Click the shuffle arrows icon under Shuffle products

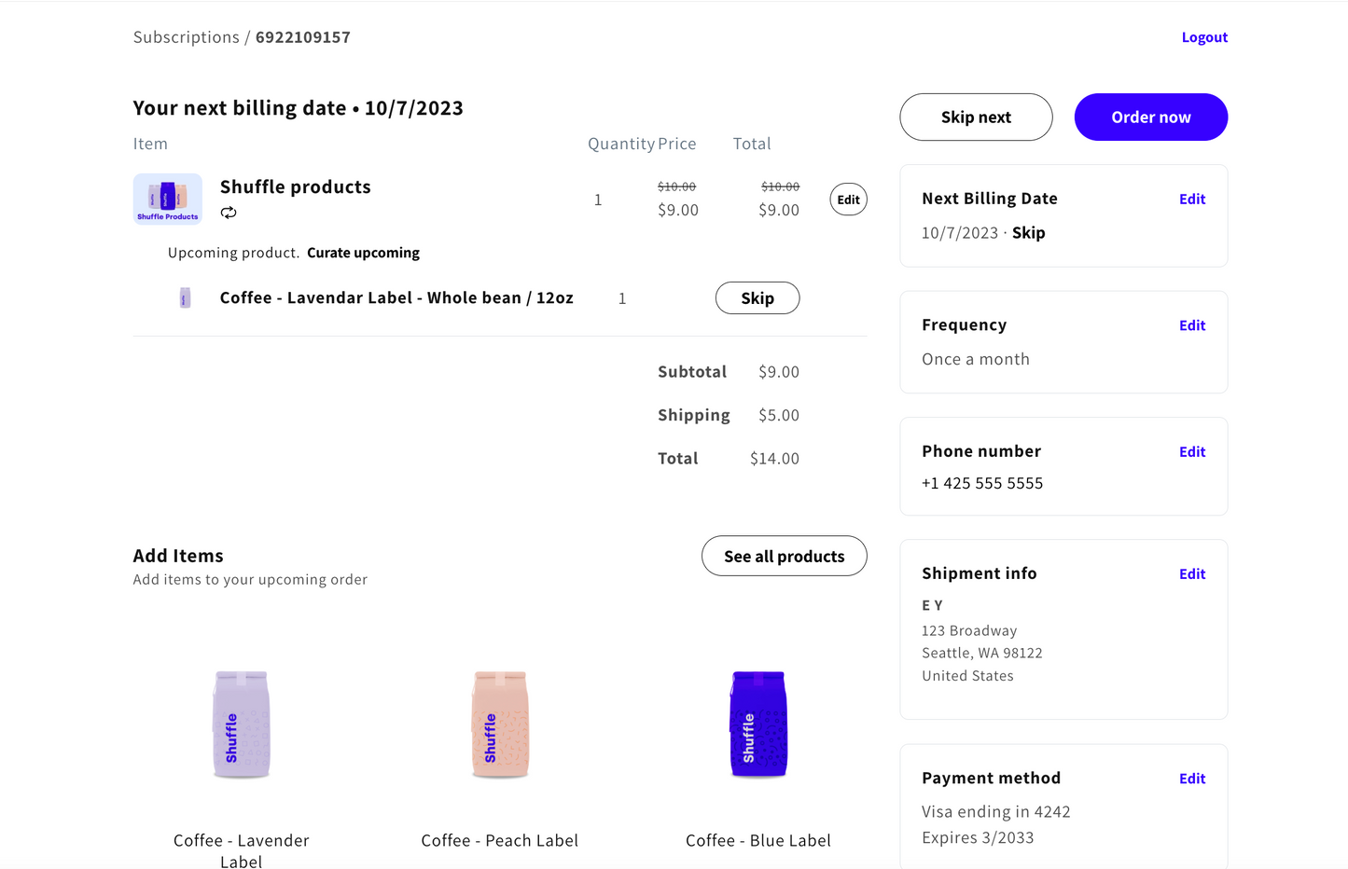[229, 213]
